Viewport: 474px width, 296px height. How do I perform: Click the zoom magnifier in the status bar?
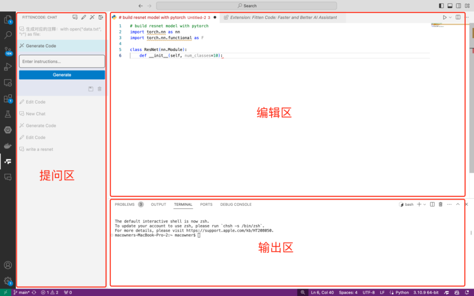click(303, 293)
